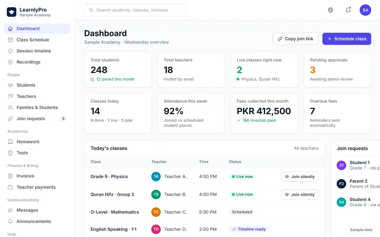The image size is (380, 237).
Task: Click the Students graduation cap icon
Action: (x=10, y=85)
